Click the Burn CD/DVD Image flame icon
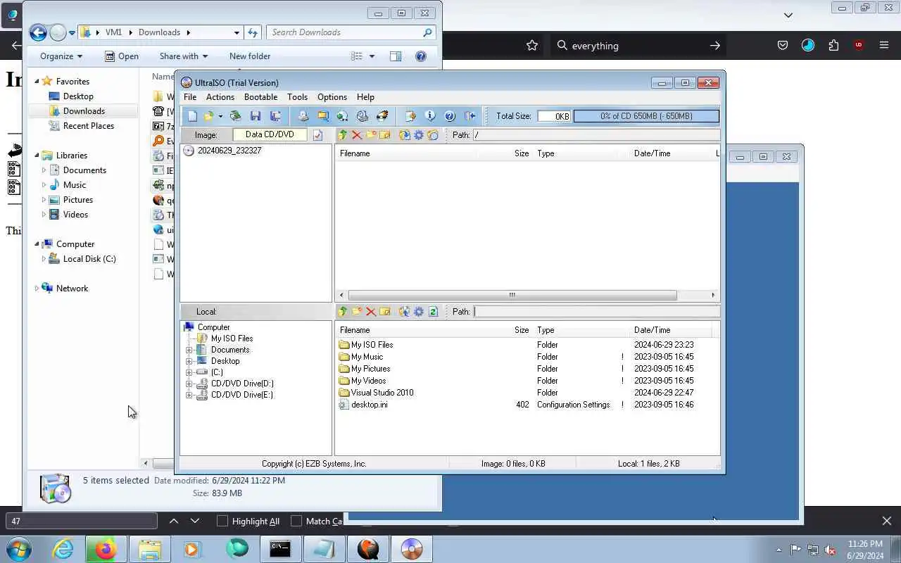The height and width of the screenshot is (563, 901). (x=382, y=116)
